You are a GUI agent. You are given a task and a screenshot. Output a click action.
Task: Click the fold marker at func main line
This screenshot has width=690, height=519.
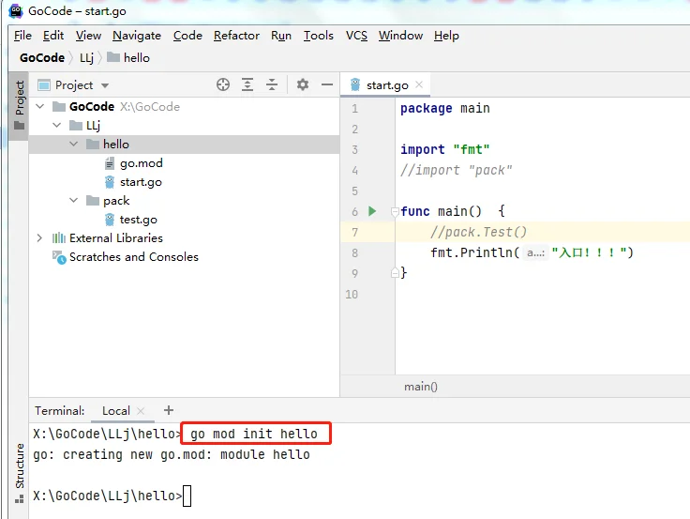point(395,211)
